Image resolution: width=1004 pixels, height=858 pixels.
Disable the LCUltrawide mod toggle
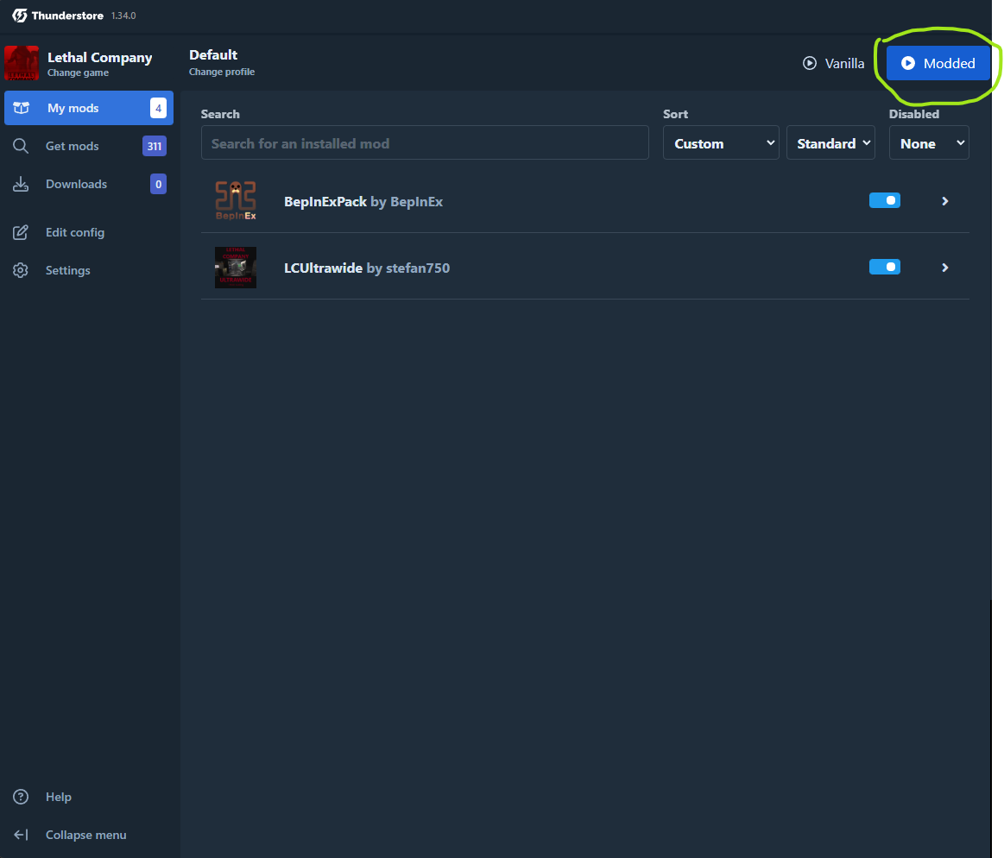tap(885, 267)
